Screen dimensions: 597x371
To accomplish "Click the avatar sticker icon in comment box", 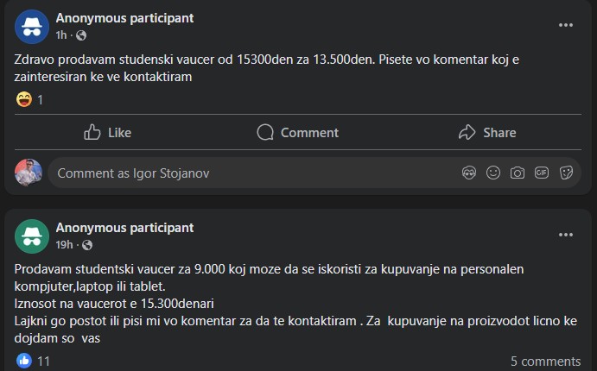I will click(x=469, y=173).
